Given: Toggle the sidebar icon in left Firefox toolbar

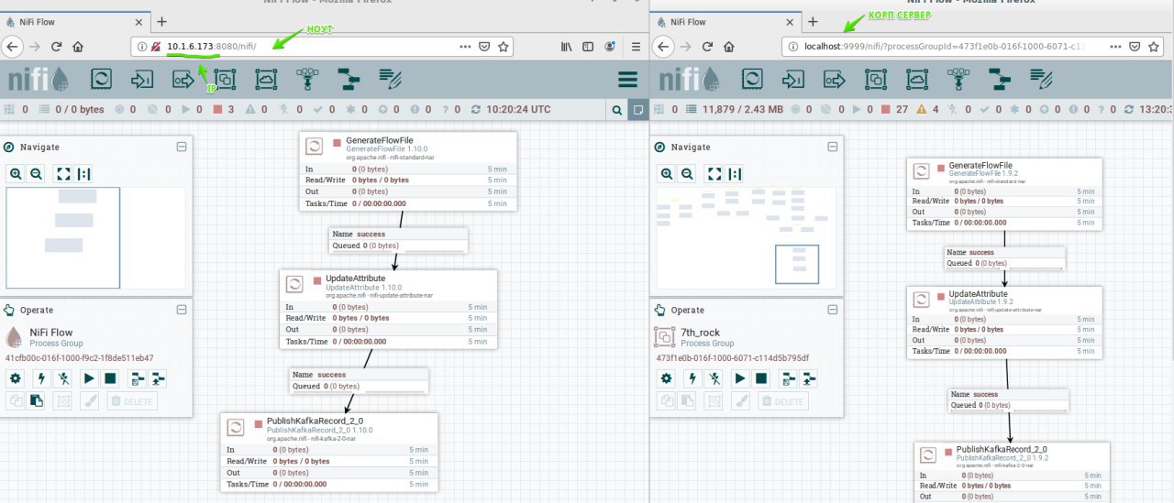Looking at the screenshot, I should 589,46.
